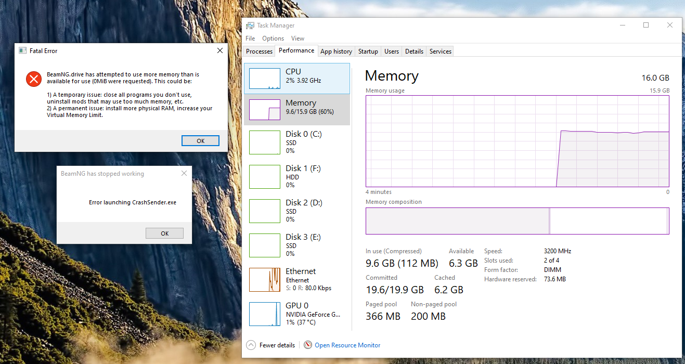Open the Options menu in Task Manager

tap(273, 38)
